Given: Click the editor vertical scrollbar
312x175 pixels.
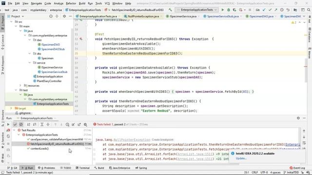Looking at the screenshot, I should 306,70.
